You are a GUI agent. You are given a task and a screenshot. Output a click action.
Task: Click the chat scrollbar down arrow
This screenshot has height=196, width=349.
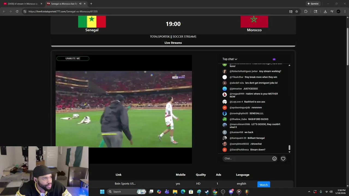pyautogui.click(x=289, y=152)
